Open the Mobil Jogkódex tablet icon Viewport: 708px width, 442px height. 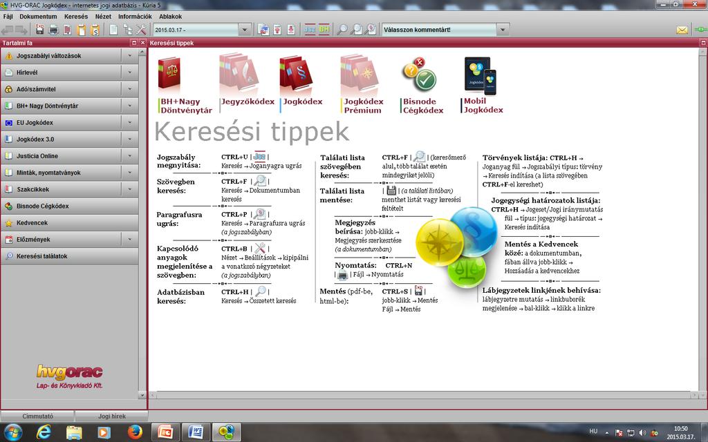pyautogui.click(x=481, y=75)
